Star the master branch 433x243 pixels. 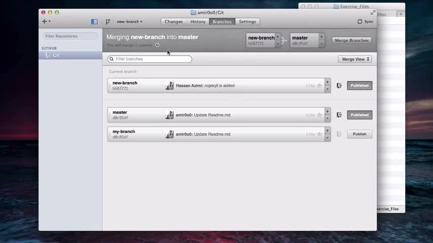click(319, 115)
